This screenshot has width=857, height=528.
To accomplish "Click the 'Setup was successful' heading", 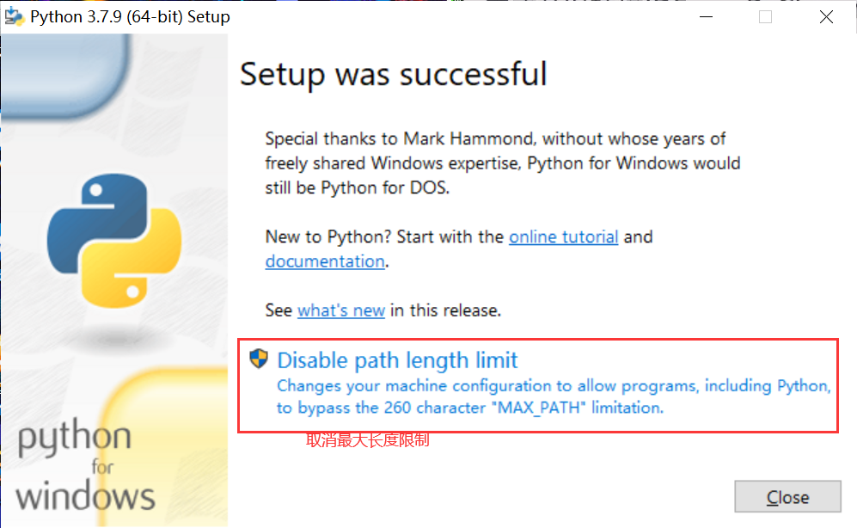I will [x=393, y=75].
